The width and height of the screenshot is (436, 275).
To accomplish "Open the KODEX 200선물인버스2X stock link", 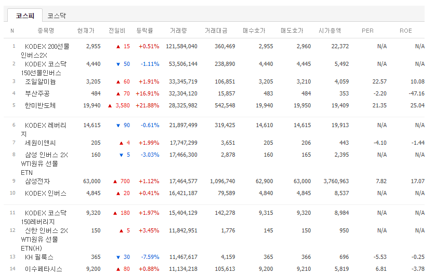I will [x=45, y=51].
